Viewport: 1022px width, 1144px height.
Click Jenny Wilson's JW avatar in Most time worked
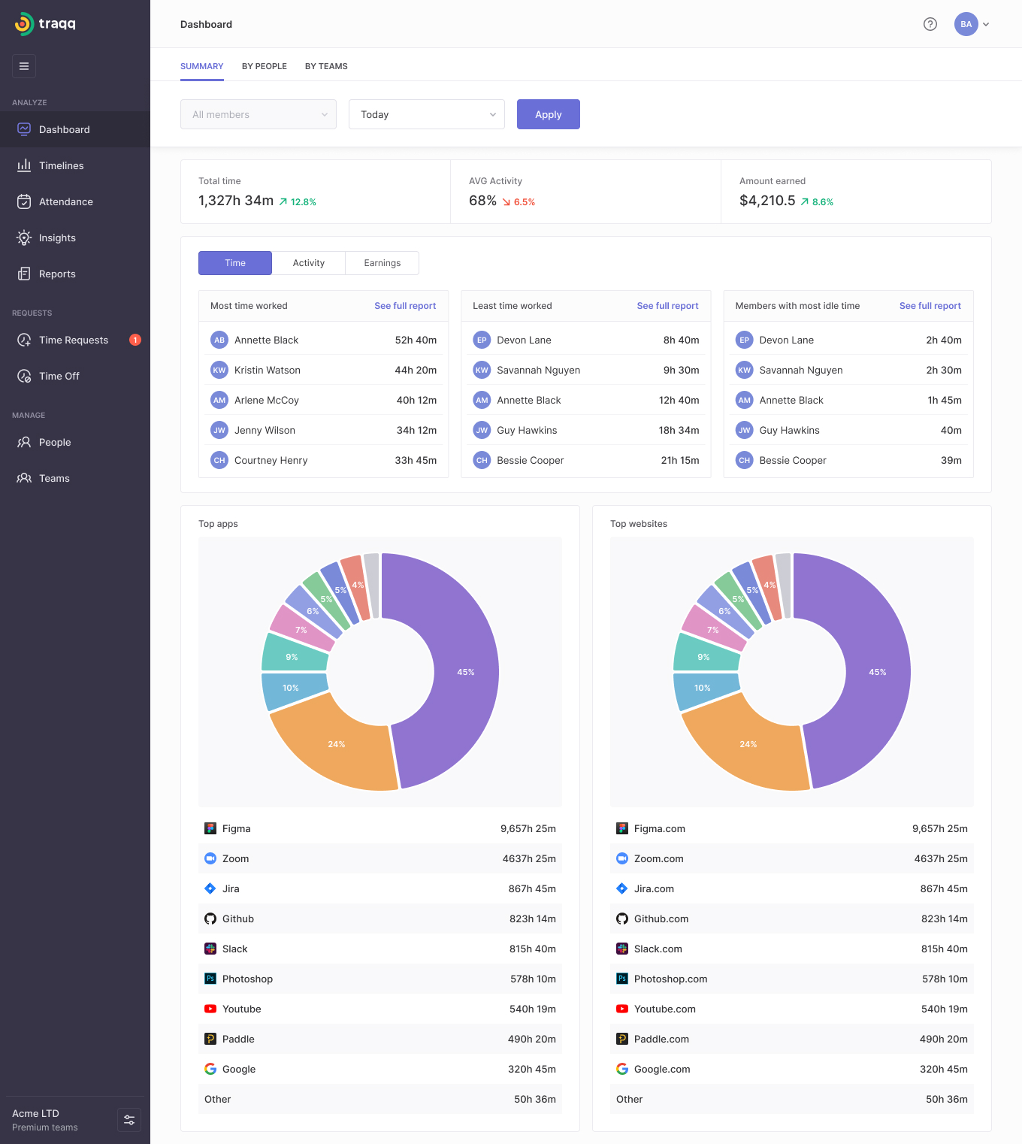(x=219, y=430)
